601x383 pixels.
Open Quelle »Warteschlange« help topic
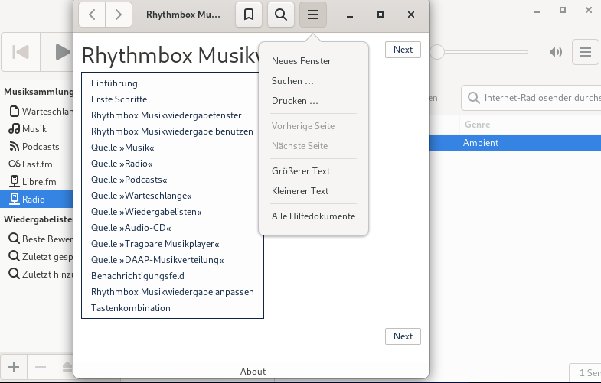(x=142, y=196)
